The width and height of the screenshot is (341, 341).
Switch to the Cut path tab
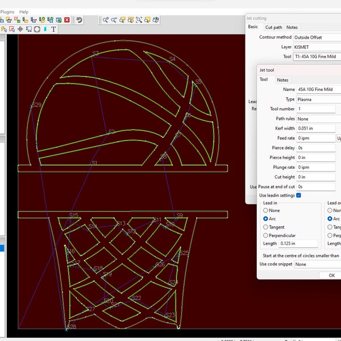[x=273, y=27]
